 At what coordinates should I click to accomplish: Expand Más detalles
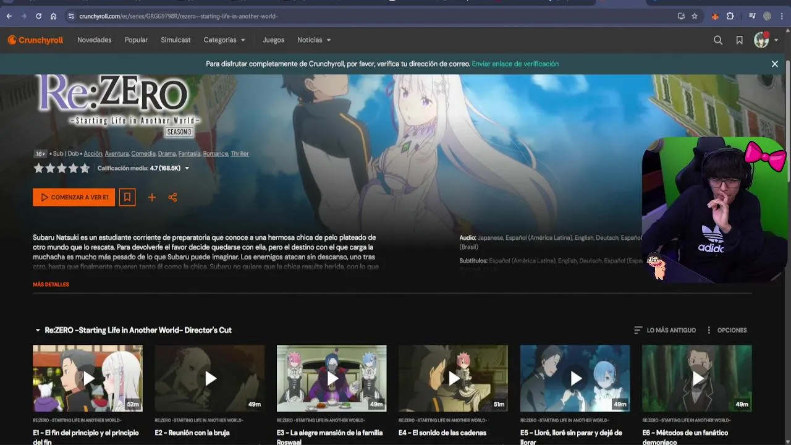[x=51, y=284]
